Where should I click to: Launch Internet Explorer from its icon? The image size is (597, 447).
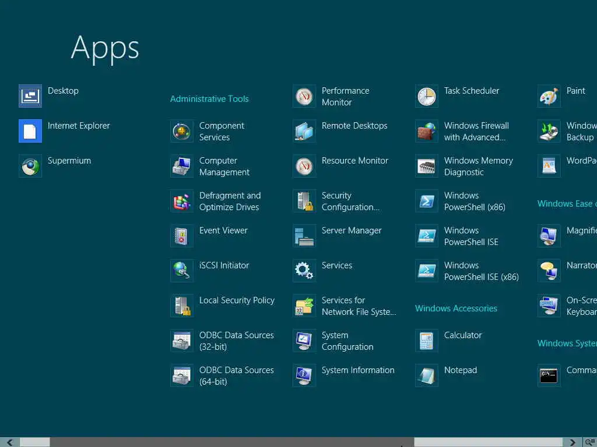[x=30, y=131]
